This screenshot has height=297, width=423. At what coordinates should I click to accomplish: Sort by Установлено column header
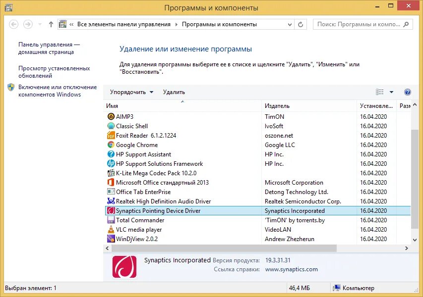(376, 106)
